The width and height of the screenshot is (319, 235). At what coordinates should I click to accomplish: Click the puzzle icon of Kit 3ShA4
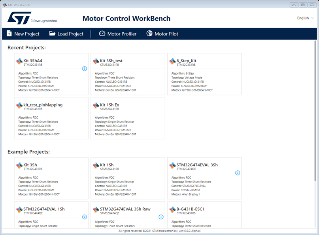click(19, 61)
